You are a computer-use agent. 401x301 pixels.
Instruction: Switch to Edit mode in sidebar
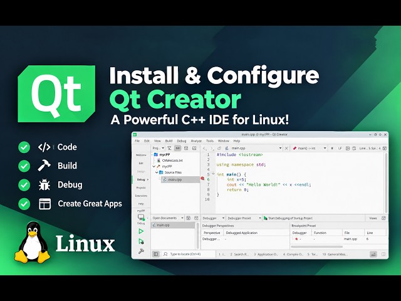click(x=141, y=163)
